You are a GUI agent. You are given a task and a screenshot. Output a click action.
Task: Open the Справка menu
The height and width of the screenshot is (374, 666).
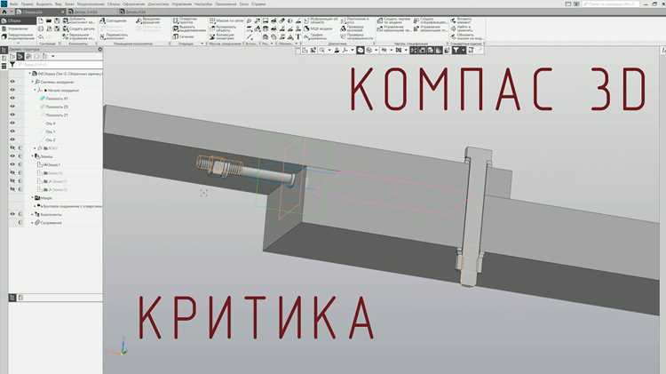pyautogui.click(x=258, y=4)
